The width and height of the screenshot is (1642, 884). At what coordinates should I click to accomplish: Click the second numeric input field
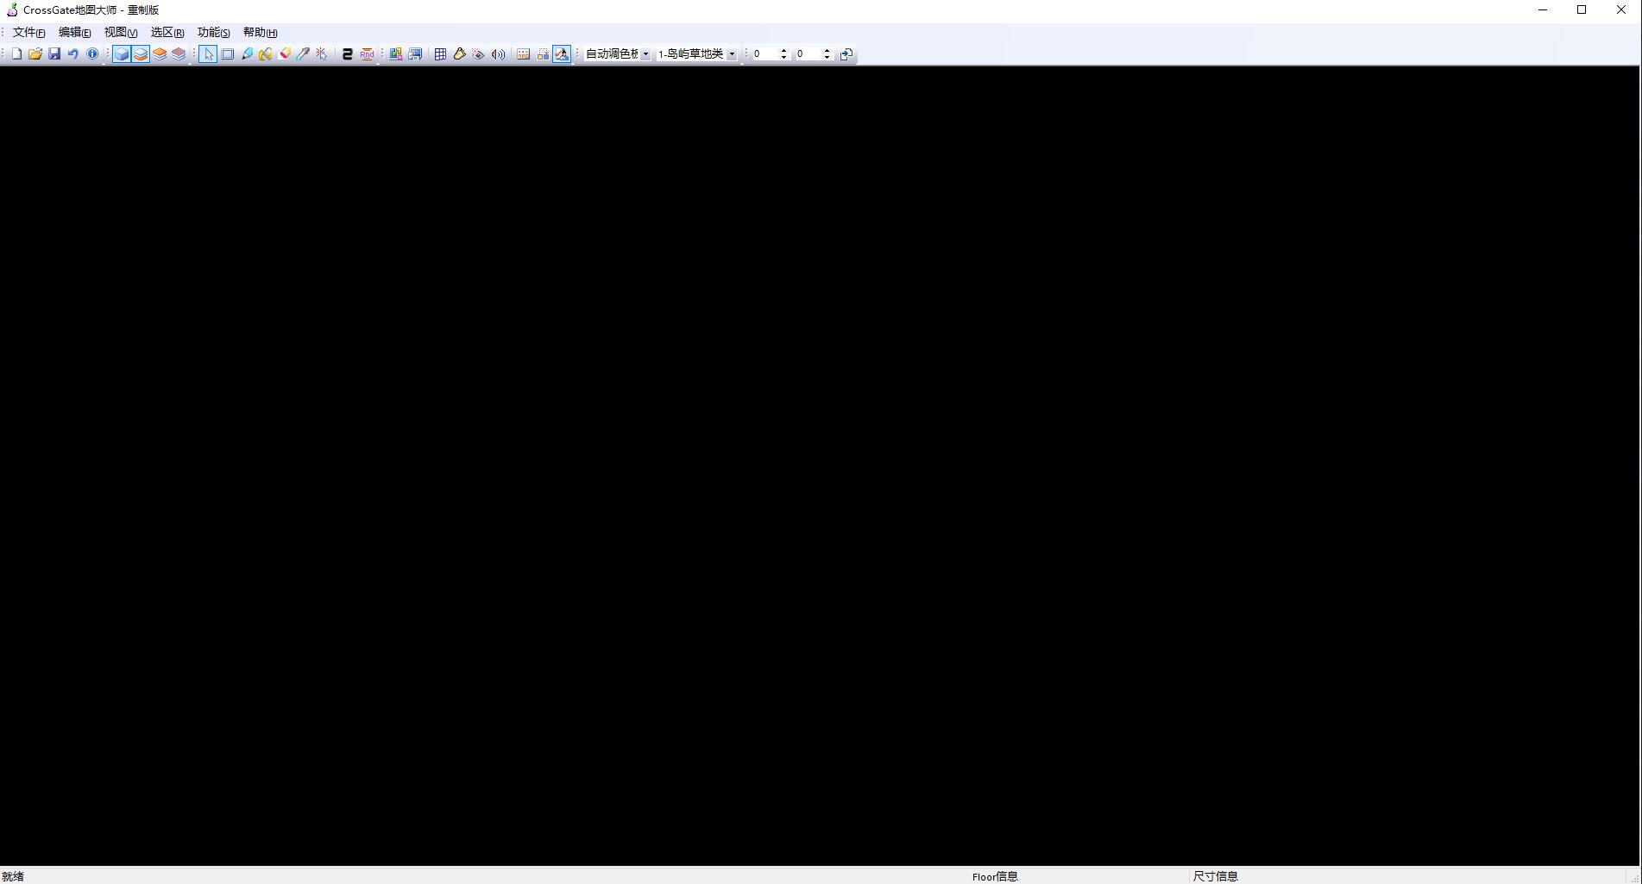[808, 53]
